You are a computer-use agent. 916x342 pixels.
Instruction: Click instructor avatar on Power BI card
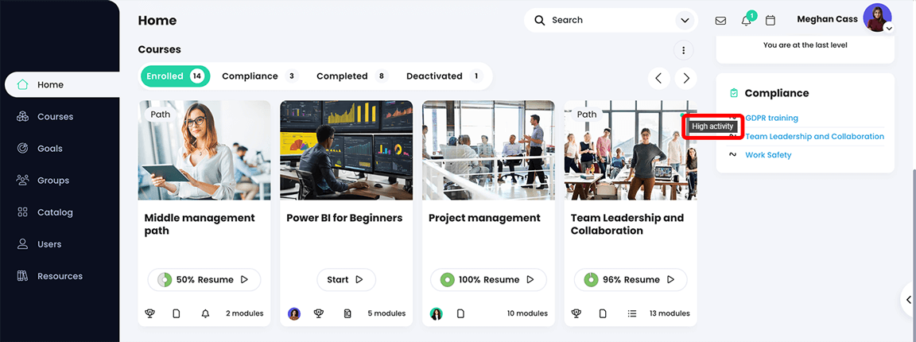(x=294, y=314)
